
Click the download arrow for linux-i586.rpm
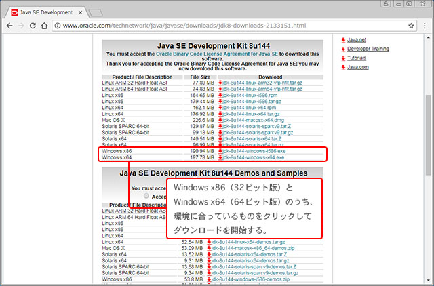pos(220,95)
